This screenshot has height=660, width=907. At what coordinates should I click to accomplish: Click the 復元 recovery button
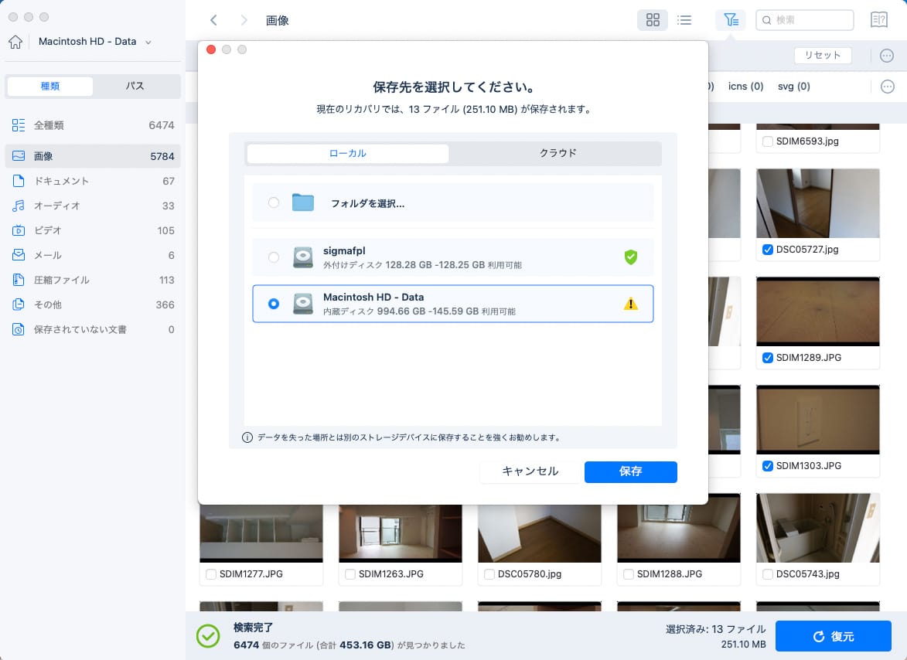coord(834,636)
